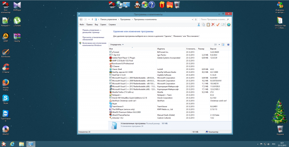Click AIMP desktop icon
This screenshot has width=289, height=147.
click(5, 37)
